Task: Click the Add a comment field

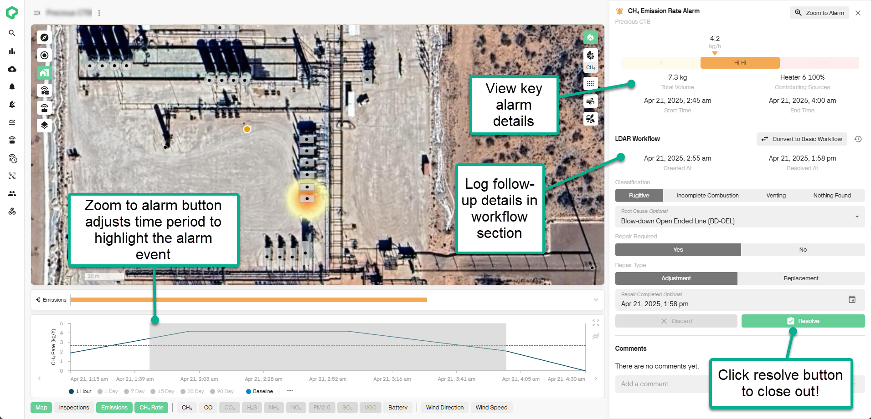Action: click(661, 384)
